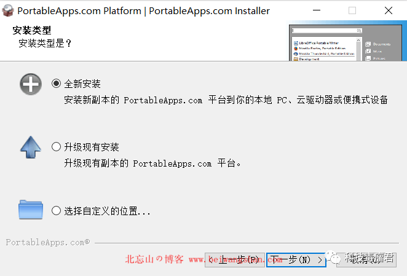Select the 全新安装 radio button
407x276 pixels.
coord(56,84)
